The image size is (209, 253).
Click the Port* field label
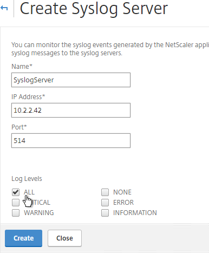pos(19,127)
